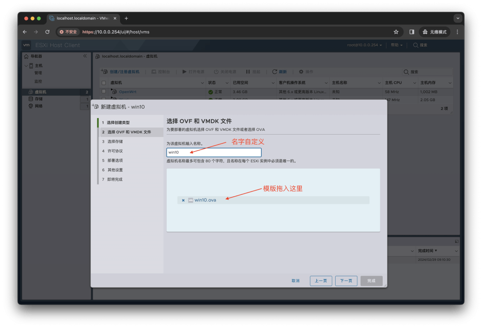Viewport: 482px width, 328px height.
Task: Collapse the 主机 tree item in navigator
Action: pyautogui.click(x=26, y=65)
